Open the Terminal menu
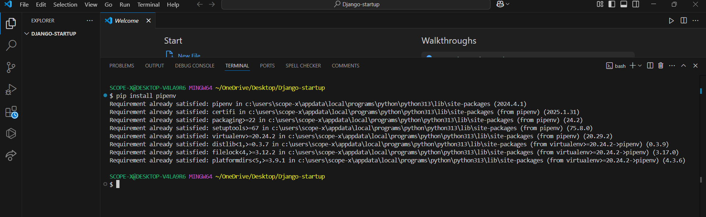706x217 pixels. (x=148, y=4)
